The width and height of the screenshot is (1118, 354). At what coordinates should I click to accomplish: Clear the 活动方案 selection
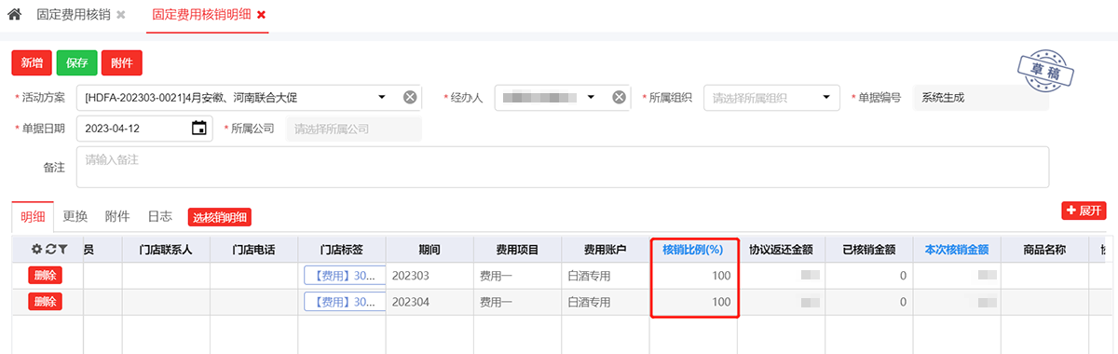(x=410, y=97)
